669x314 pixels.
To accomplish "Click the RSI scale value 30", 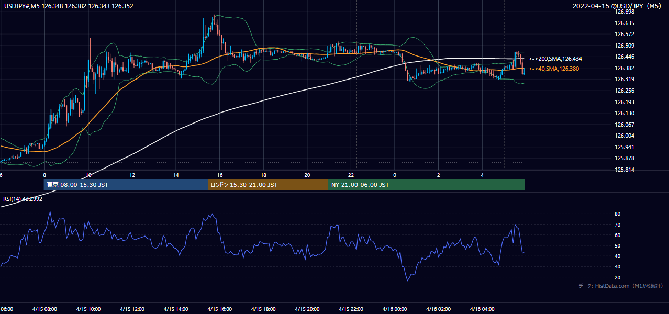I will [x=617, y=266].
